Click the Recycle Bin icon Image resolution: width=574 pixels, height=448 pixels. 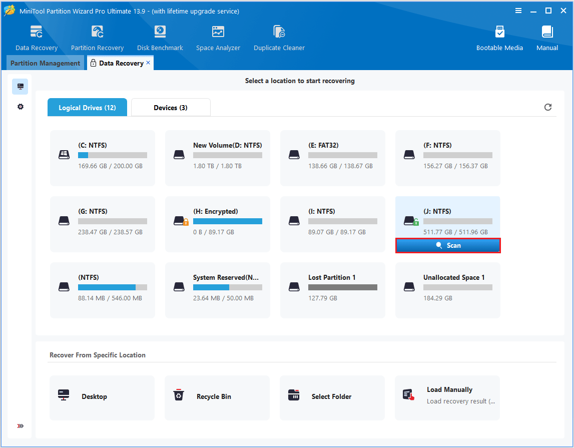tap(179, 395)
